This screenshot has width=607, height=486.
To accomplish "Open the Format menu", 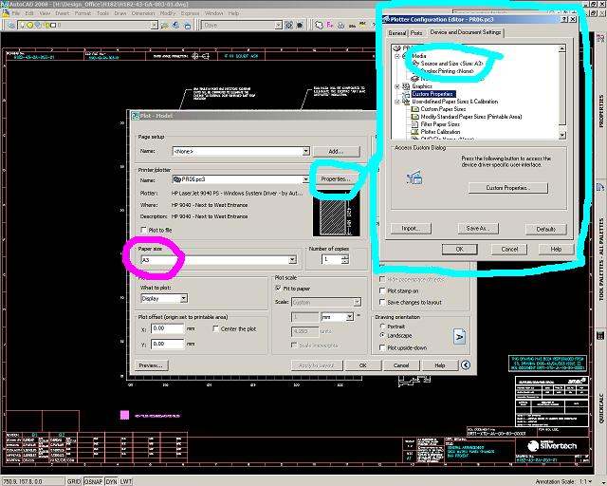I will (83, 13).
